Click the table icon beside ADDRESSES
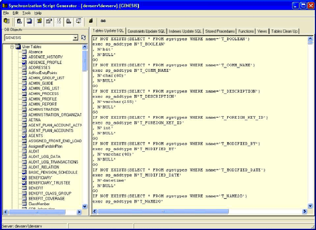The width and height of the screenshot is (316, 230). click(24, 68)
